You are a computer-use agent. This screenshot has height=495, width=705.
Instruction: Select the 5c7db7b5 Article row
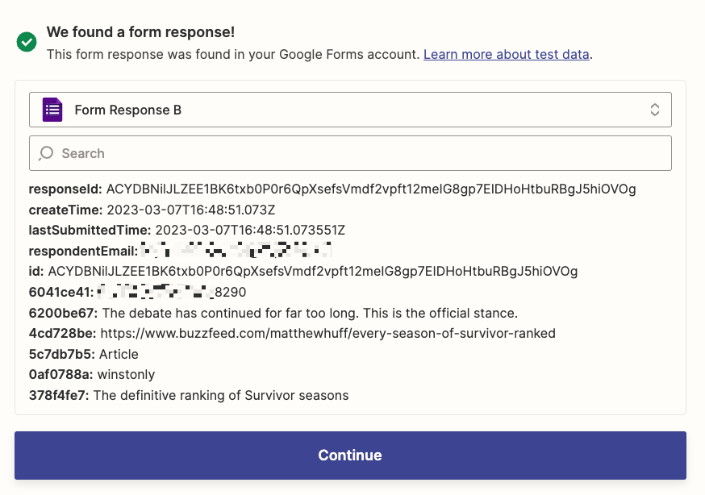tap(84, 354)
